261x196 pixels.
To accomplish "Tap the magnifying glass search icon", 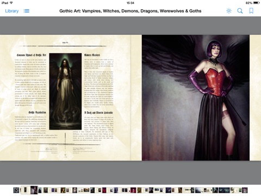I will [240, 11].
